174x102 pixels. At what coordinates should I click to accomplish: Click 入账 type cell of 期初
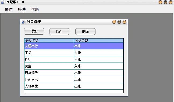(99, 59)
